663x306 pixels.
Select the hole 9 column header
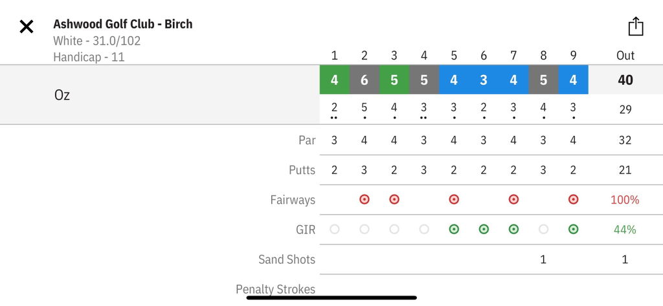coord(574,56)
